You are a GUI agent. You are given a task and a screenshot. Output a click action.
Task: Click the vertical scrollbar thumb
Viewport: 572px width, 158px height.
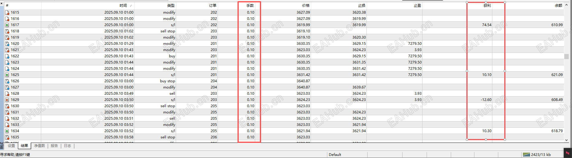566,56
